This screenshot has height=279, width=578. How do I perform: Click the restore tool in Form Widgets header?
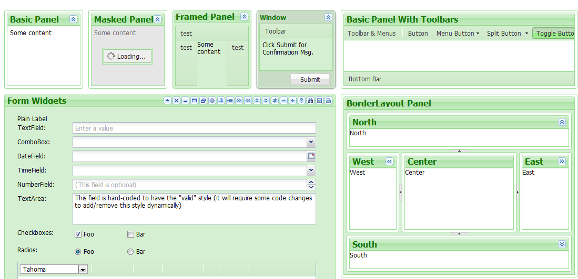coord(203,100)
